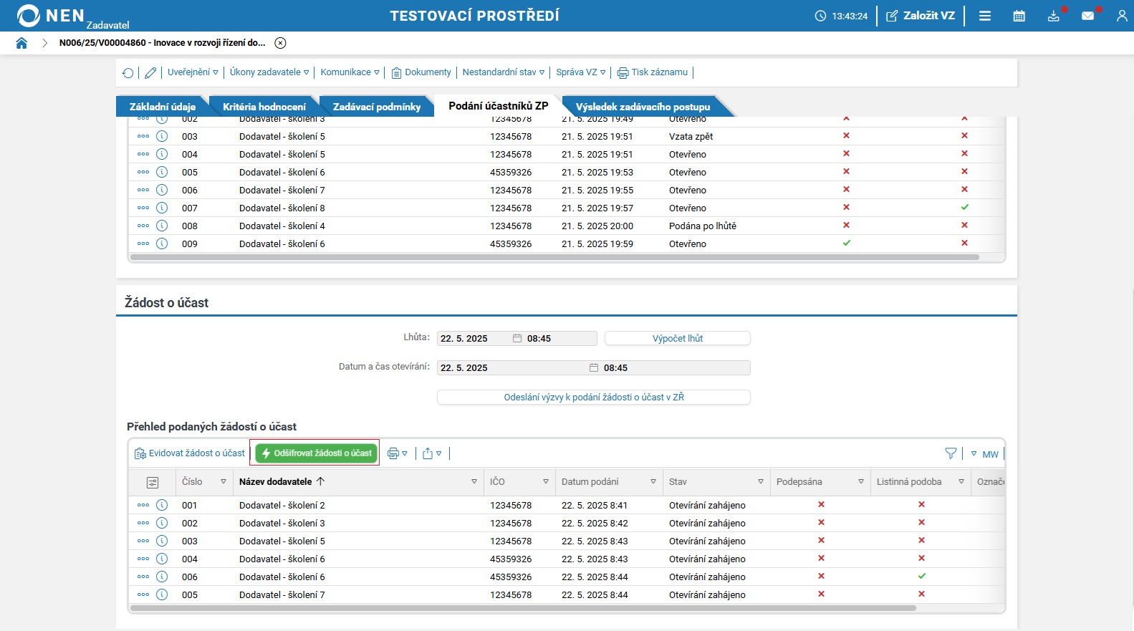Click horizontal scrollbar of requests table

523,608
